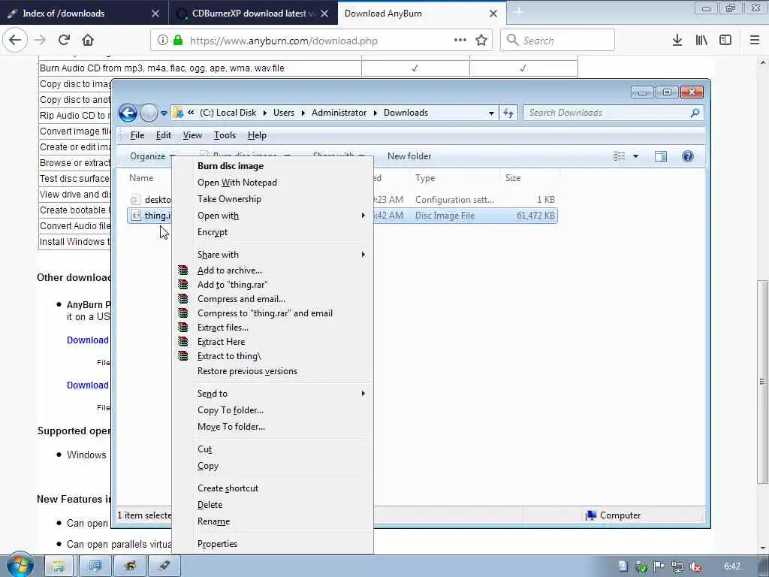Expand Administrator breadcrumb arrow

tap(375, 113)
